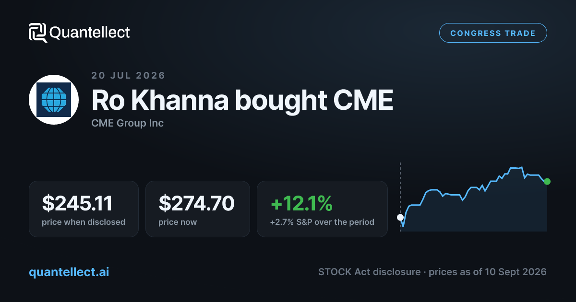Click the +12.1% return card
Viewport: 576px width, 302px height.
click(x=322, y=209)
